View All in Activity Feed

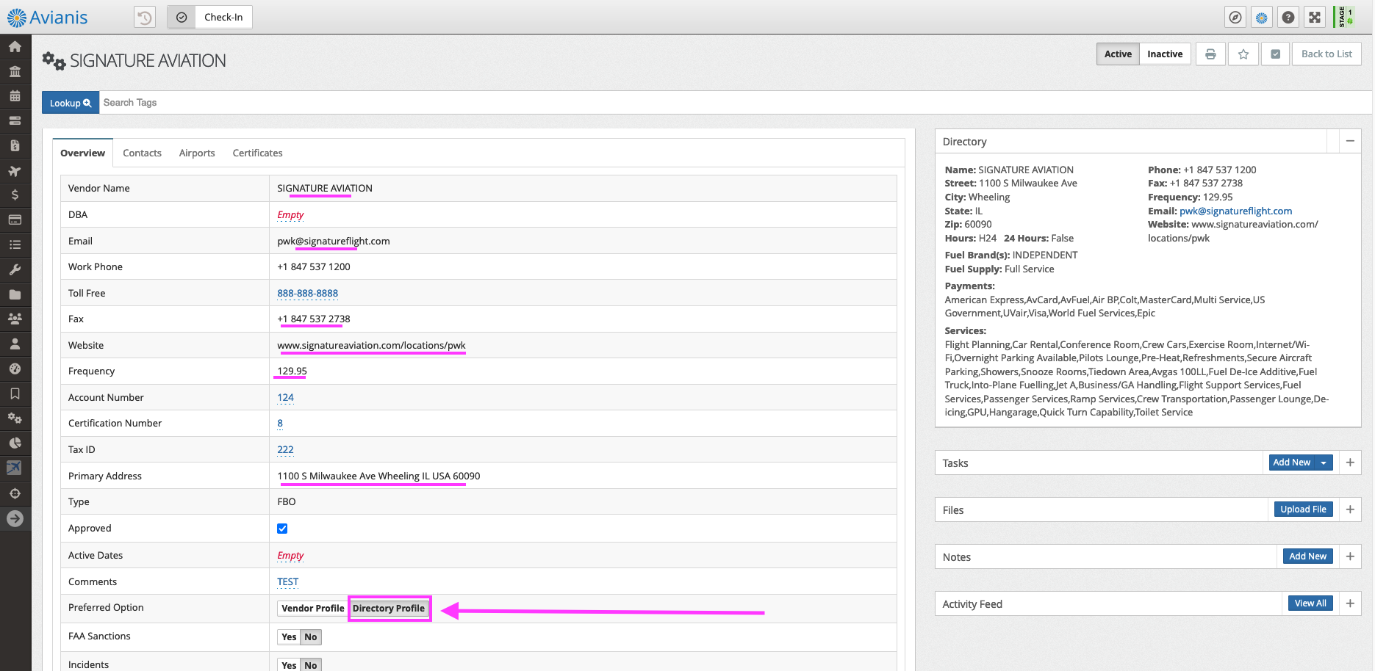[1310, 603]
